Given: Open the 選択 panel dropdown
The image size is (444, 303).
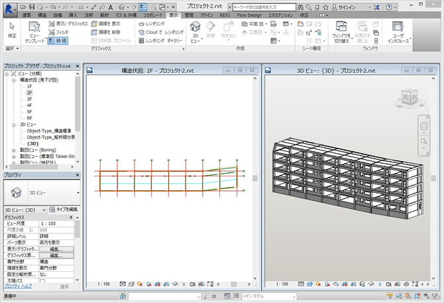Looking at the screenshot, I should click(x=12, y=48).
